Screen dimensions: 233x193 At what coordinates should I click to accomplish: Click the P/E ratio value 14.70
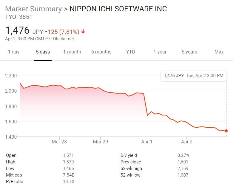point(68,181)
